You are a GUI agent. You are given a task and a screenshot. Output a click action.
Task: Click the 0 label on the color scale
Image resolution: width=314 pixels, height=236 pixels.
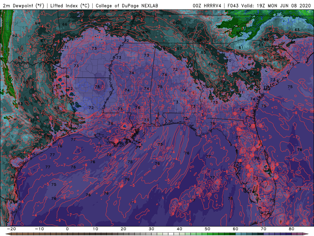(67, 229)
